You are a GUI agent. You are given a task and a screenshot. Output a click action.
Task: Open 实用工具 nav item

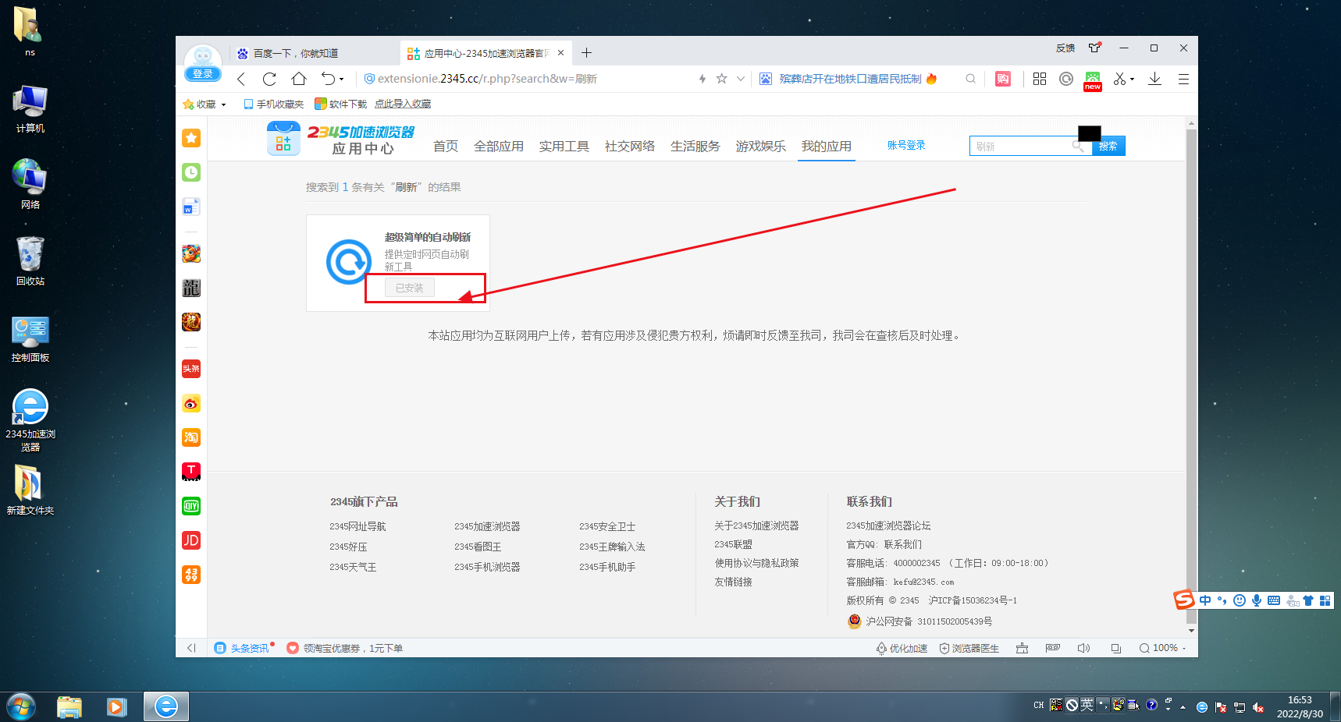pos(564,147)
